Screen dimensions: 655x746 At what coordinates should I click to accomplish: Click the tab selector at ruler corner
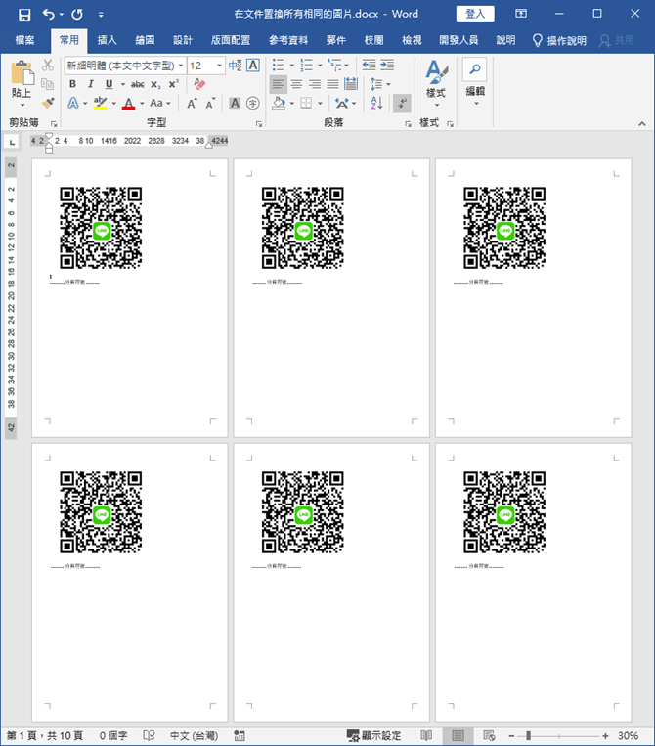point(11,142)
